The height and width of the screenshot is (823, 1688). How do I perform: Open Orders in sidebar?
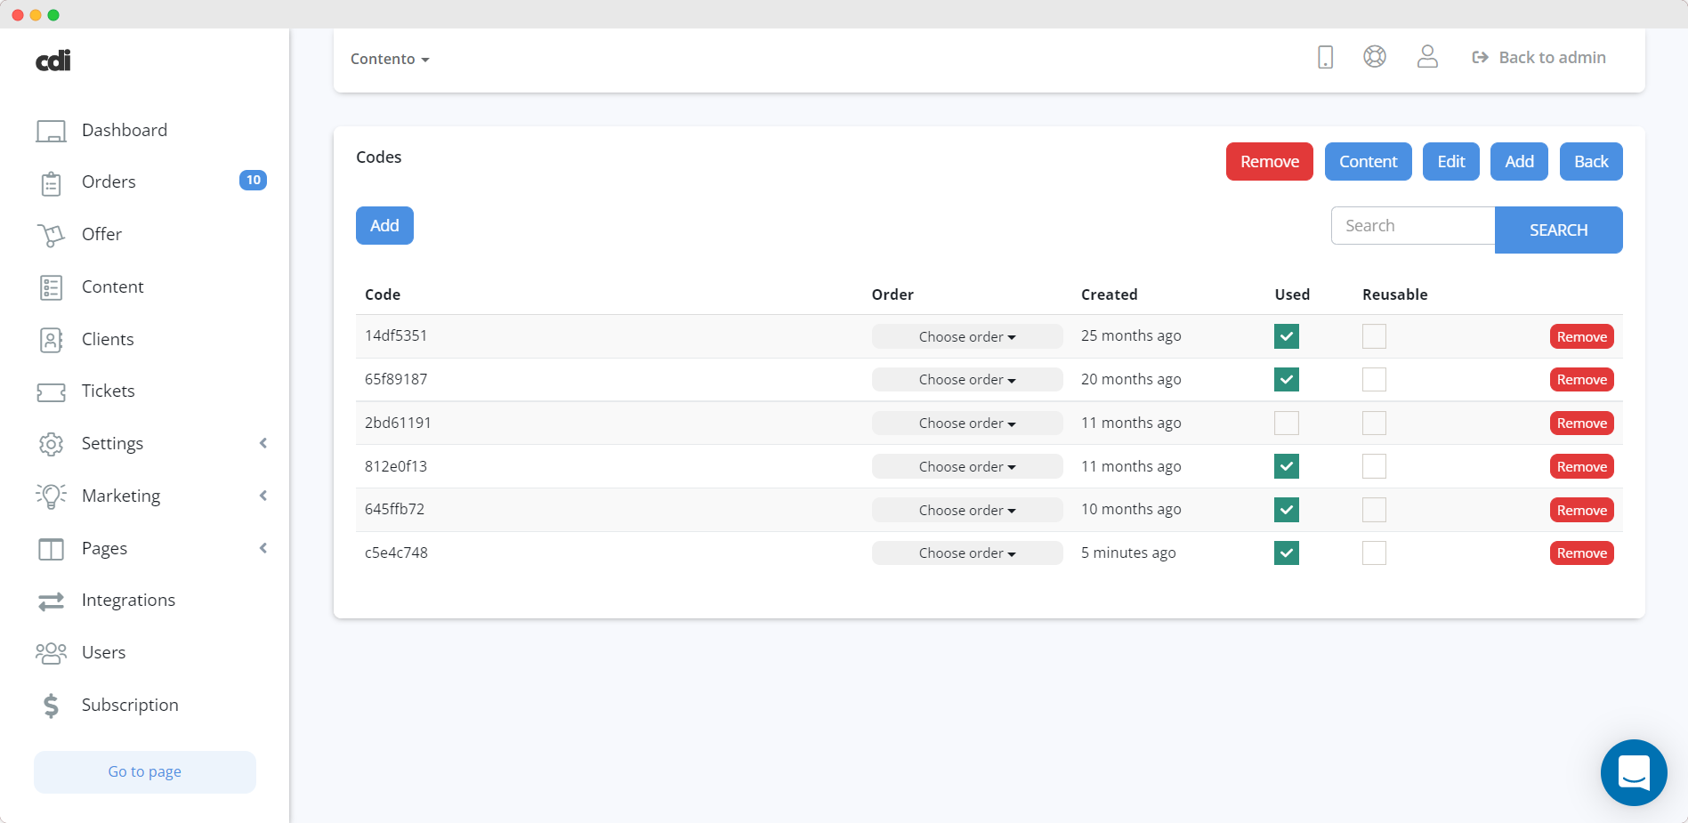point(109,182)
